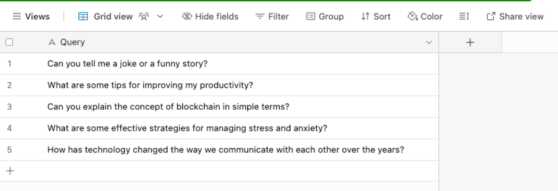Open the Color paint bucket menu
Image resolution: width=558 pixels, height=191 pixels.
425,16
